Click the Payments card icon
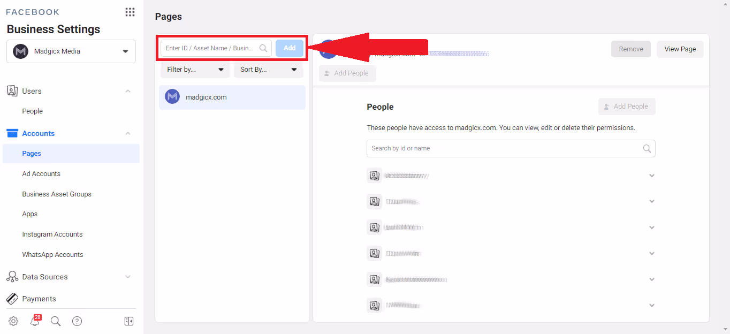Screen dimensions: 730x334 point(12,299)
